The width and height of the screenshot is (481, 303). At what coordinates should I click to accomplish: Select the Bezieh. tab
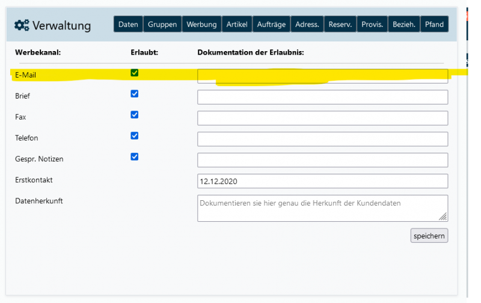pos(404,25)
